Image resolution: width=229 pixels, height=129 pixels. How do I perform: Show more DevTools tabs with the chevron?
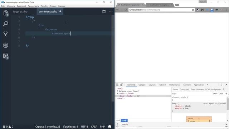tap(208, 85)
